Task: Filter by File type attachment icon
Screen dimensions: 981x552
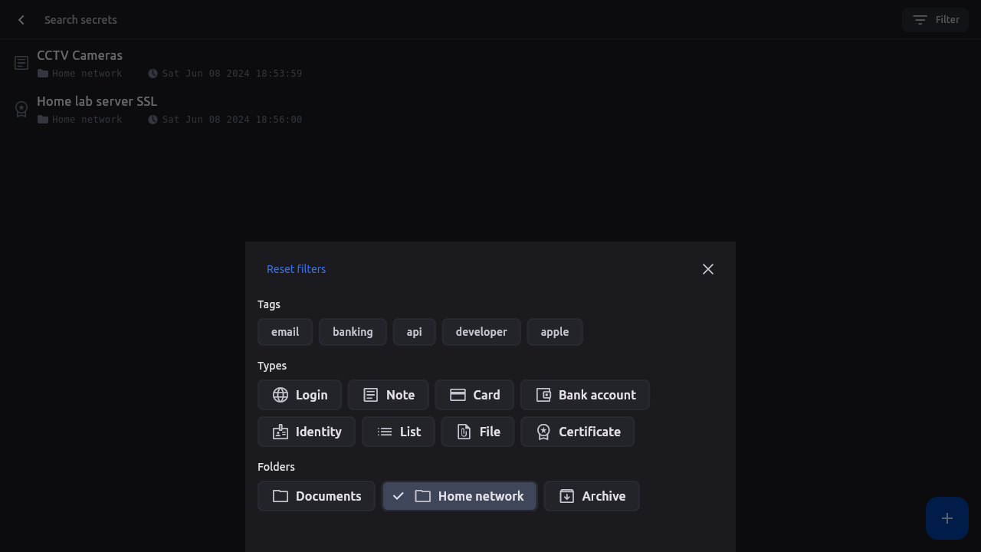Action: (x=464, y=432)
